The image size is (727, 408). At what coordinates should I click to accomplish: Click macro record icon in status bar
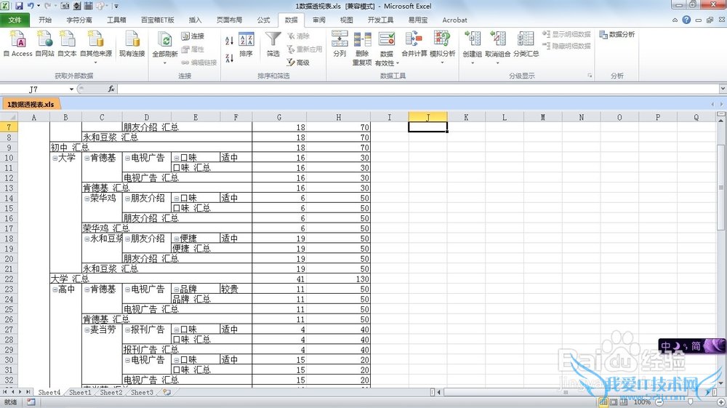(31, 402)
